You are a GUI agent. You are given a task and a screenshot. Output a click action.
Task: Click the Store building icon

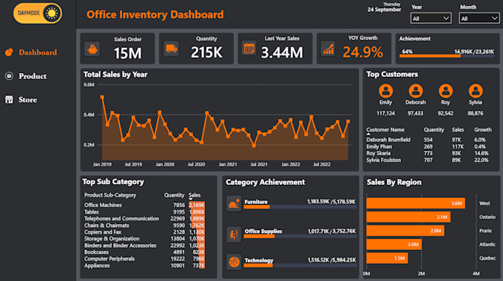click(x=9, y=99)
